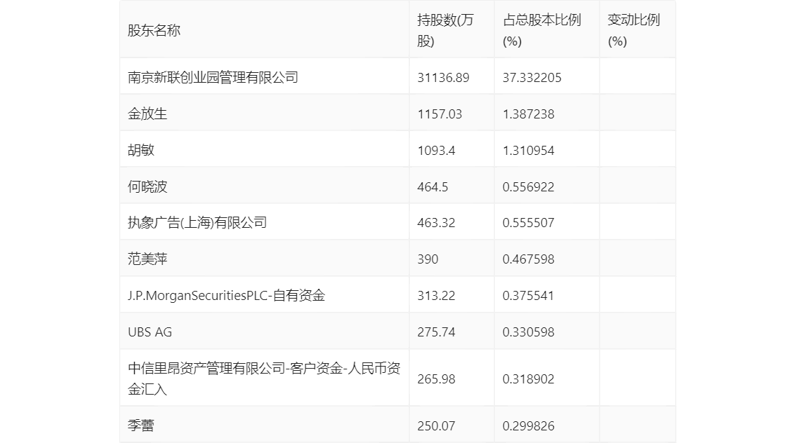Select the percentage 0.555507
The width and height of the screenshot is (796, 443).
[529, 223]
